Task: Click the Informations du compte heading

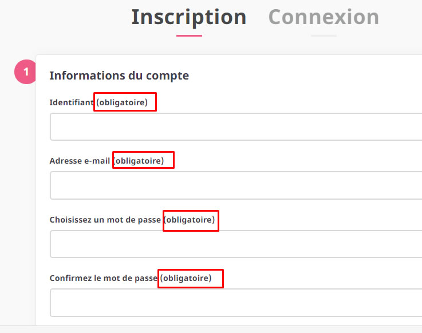Action: tap(119, 76)
